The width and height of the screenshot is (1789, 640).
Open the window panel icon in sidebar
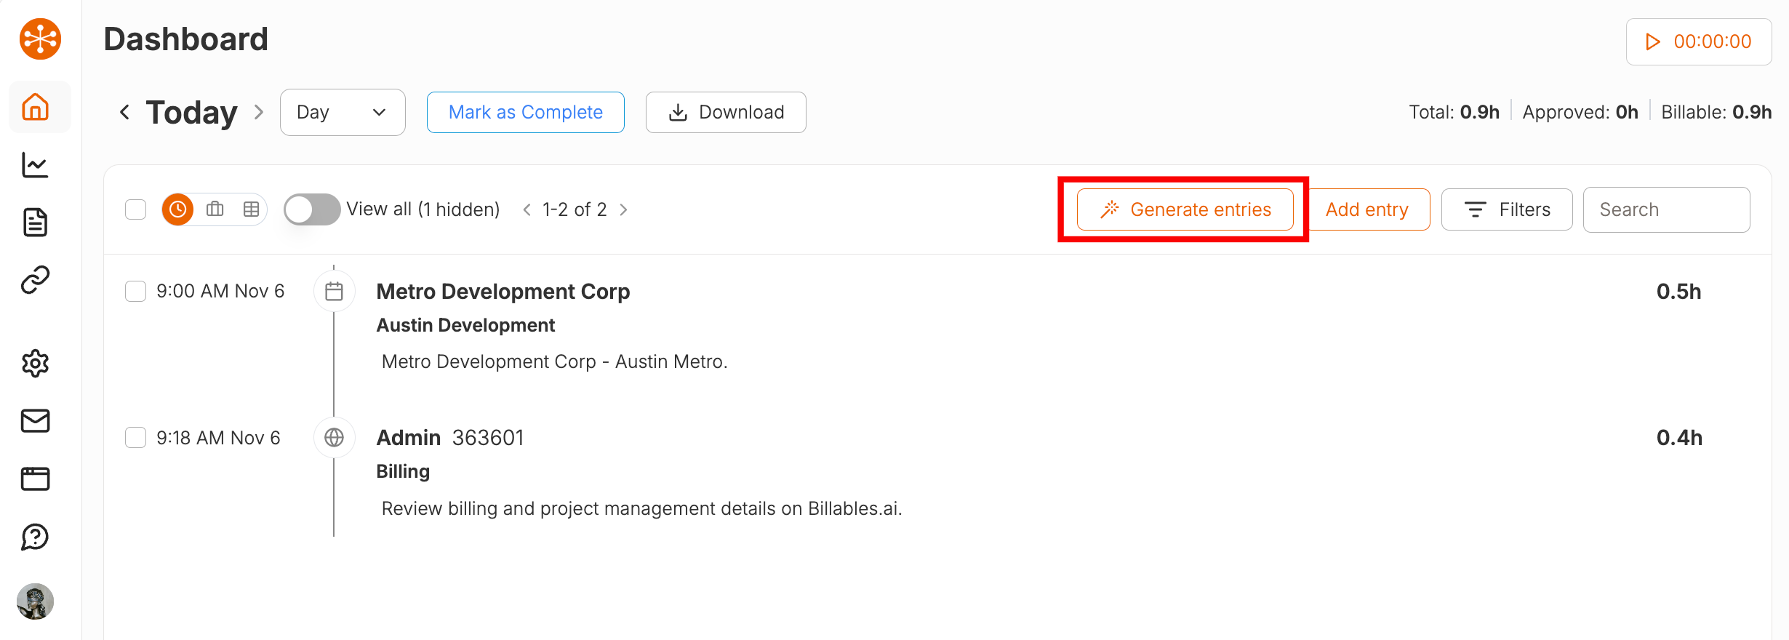point(35,479)
